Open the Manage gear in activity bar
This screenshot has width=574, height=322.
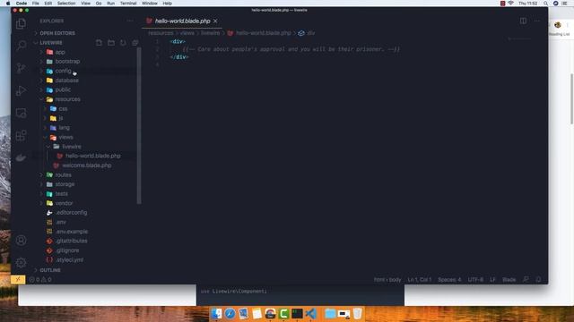click(21, 262)
